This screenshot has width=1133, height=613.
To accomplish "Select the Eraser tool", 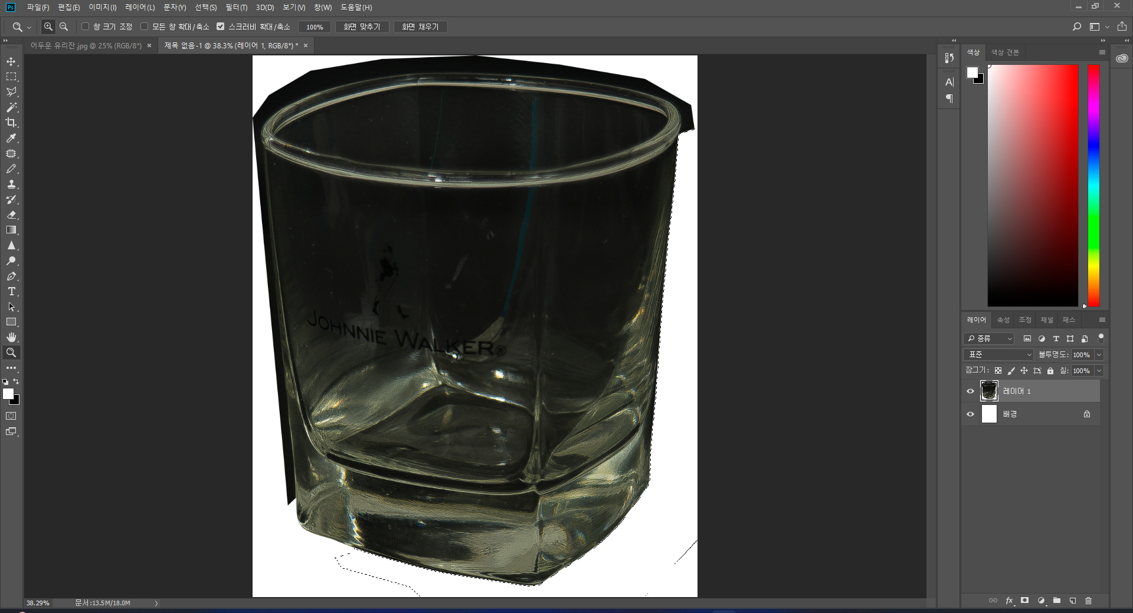I will point(11,215).
